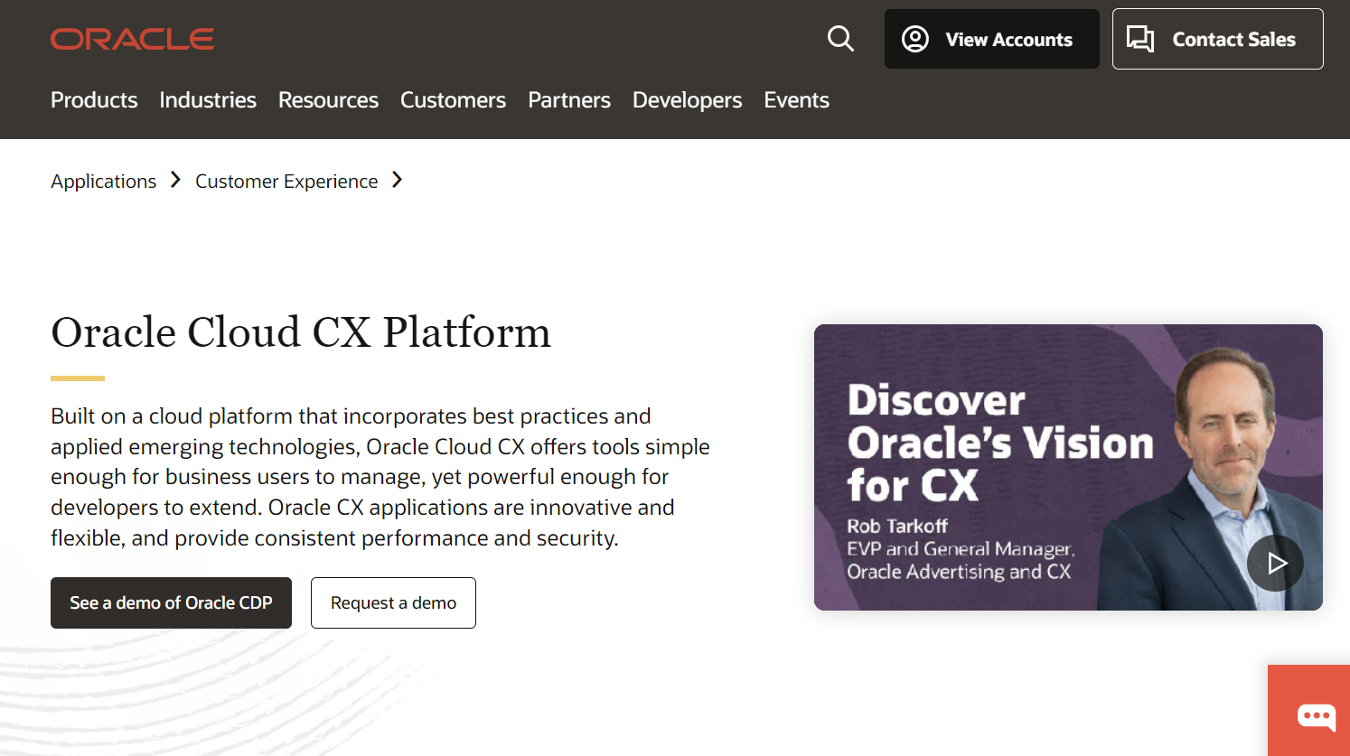Click the Applications breadcrumb link
This screenshot has width=1350, height=756.
tap(103, 182)
